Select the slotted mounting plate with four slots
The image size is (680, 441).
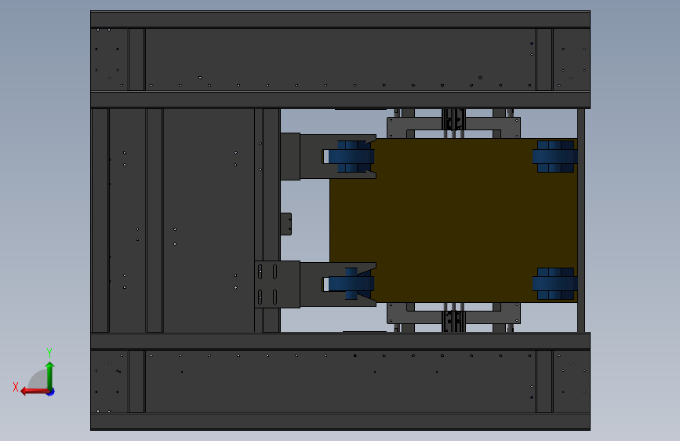coord(278,284)
